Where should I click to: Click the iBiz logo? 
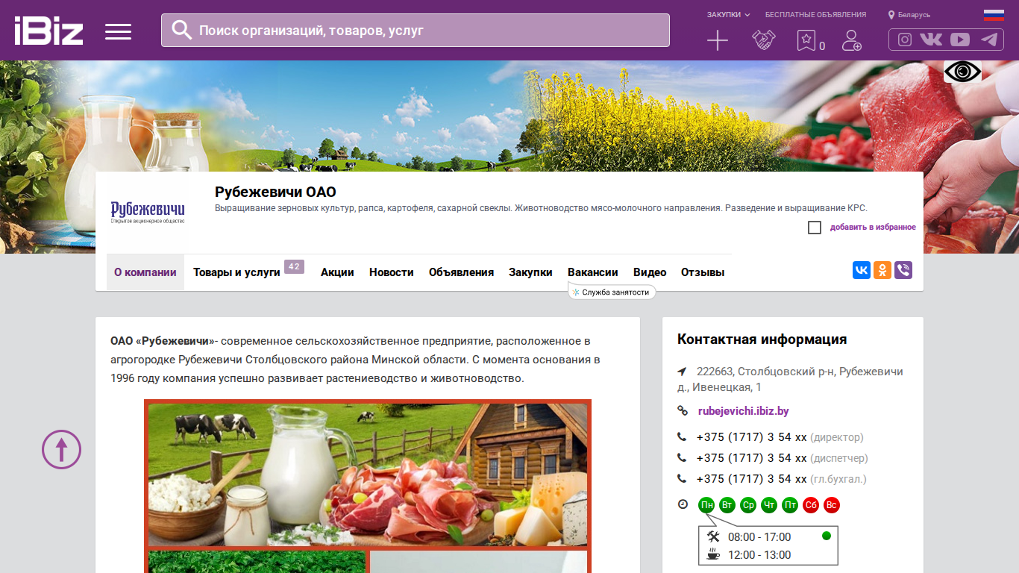[48, 31]
